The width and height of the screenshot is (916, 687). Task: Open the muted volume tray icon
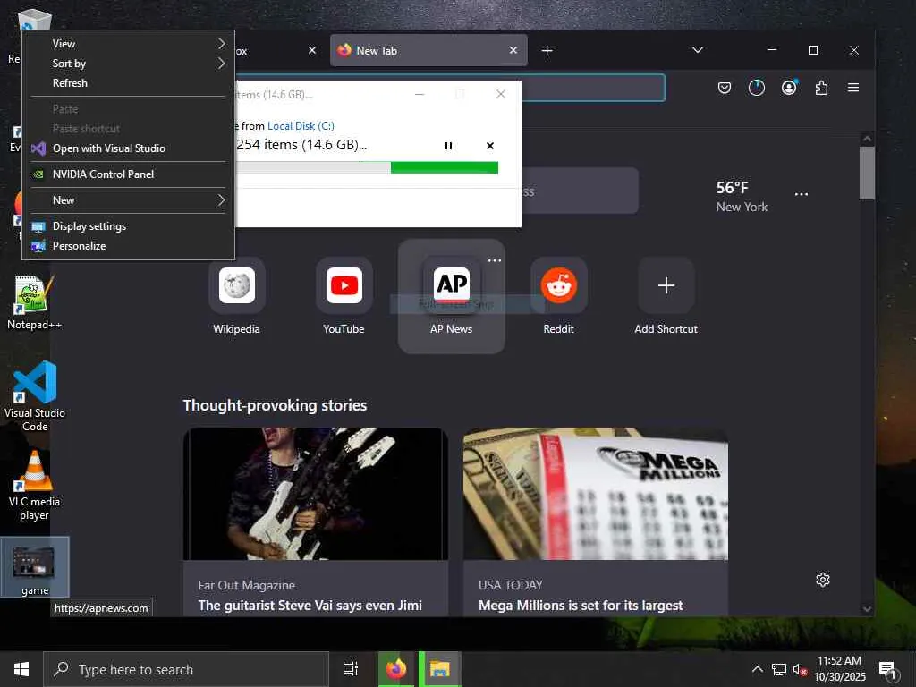tap(800, 669)
